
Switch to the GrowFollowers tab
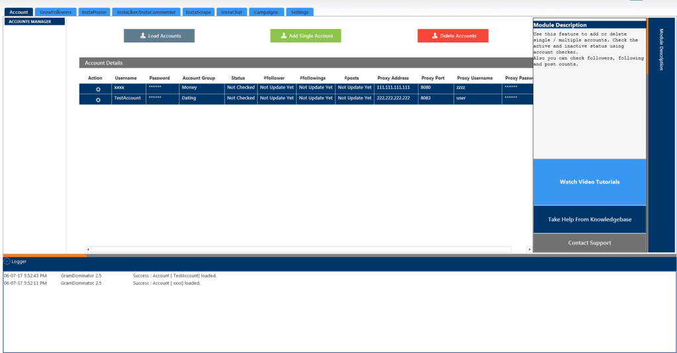pos(55,12)
